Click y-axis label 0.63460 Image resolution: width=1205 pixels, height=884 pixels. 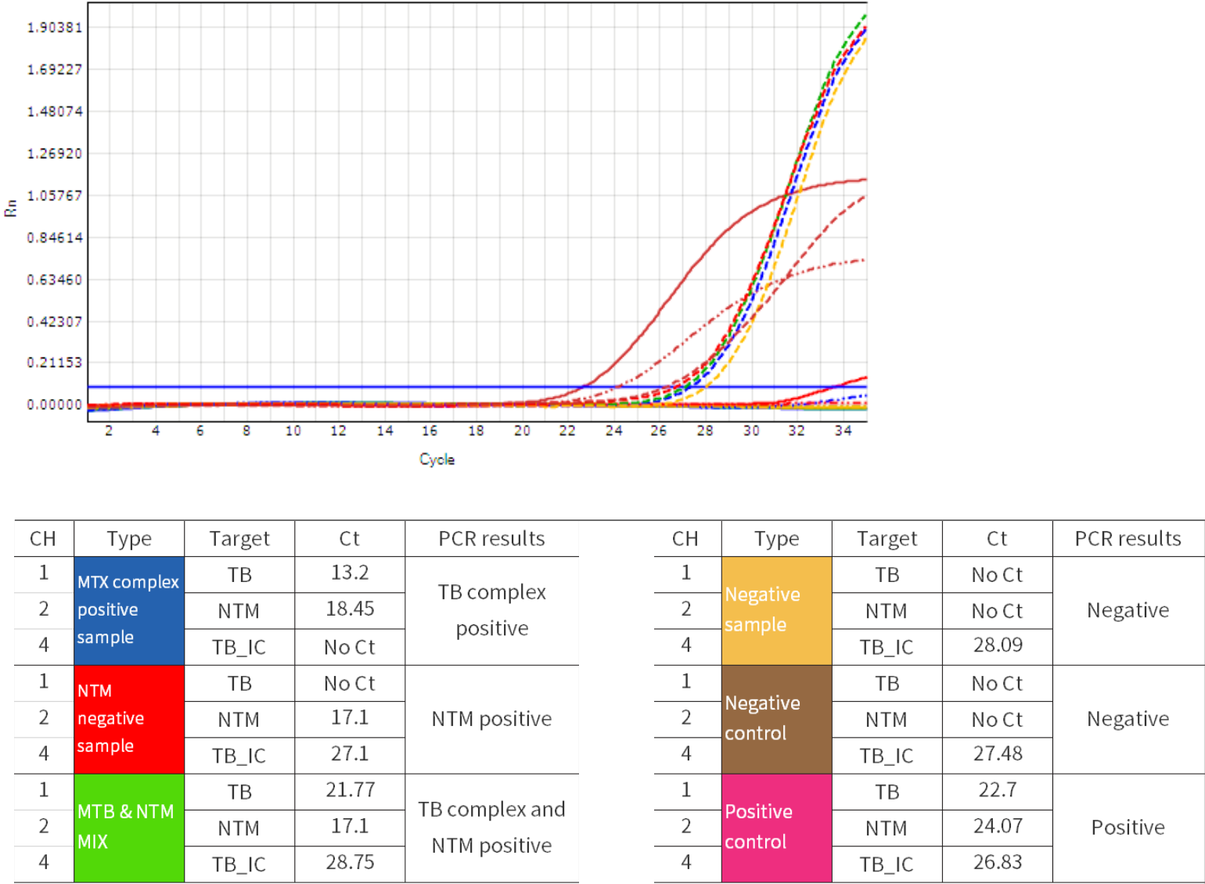tap(54, 280)
